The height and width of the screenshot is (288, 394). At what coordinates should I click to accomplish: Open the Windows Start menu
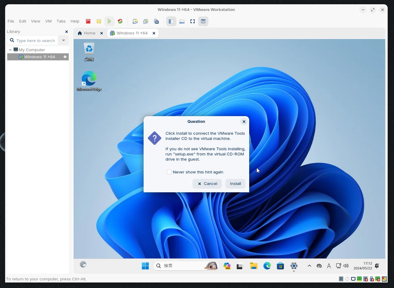pyautogui.click(x=145, y=266)
